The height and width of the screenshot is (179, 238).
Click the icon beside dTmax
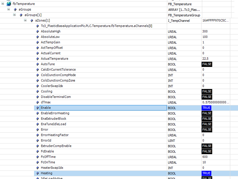pos(37,102)
